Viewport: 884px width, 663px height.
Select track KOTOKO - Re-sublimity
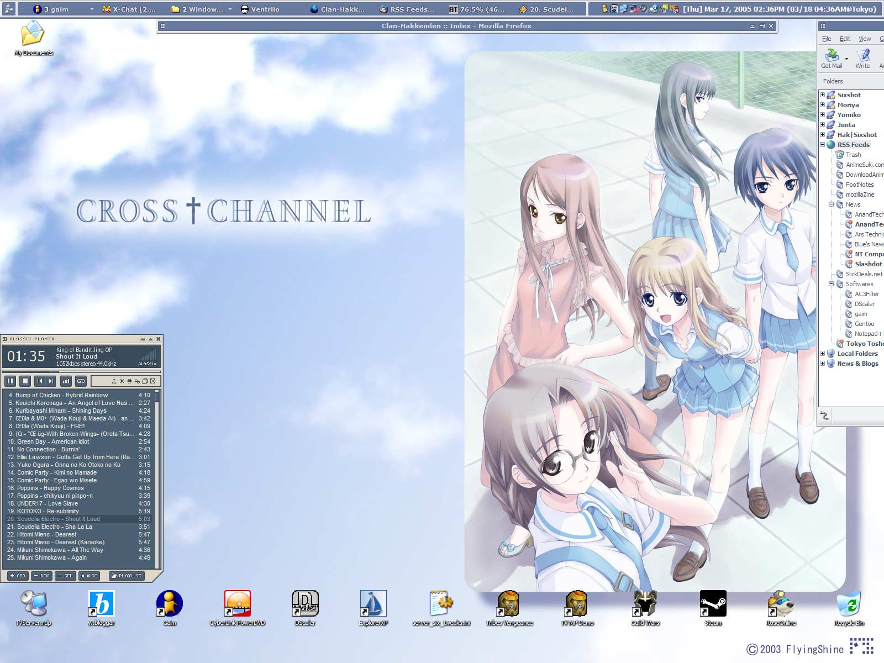tap(78, 511)
